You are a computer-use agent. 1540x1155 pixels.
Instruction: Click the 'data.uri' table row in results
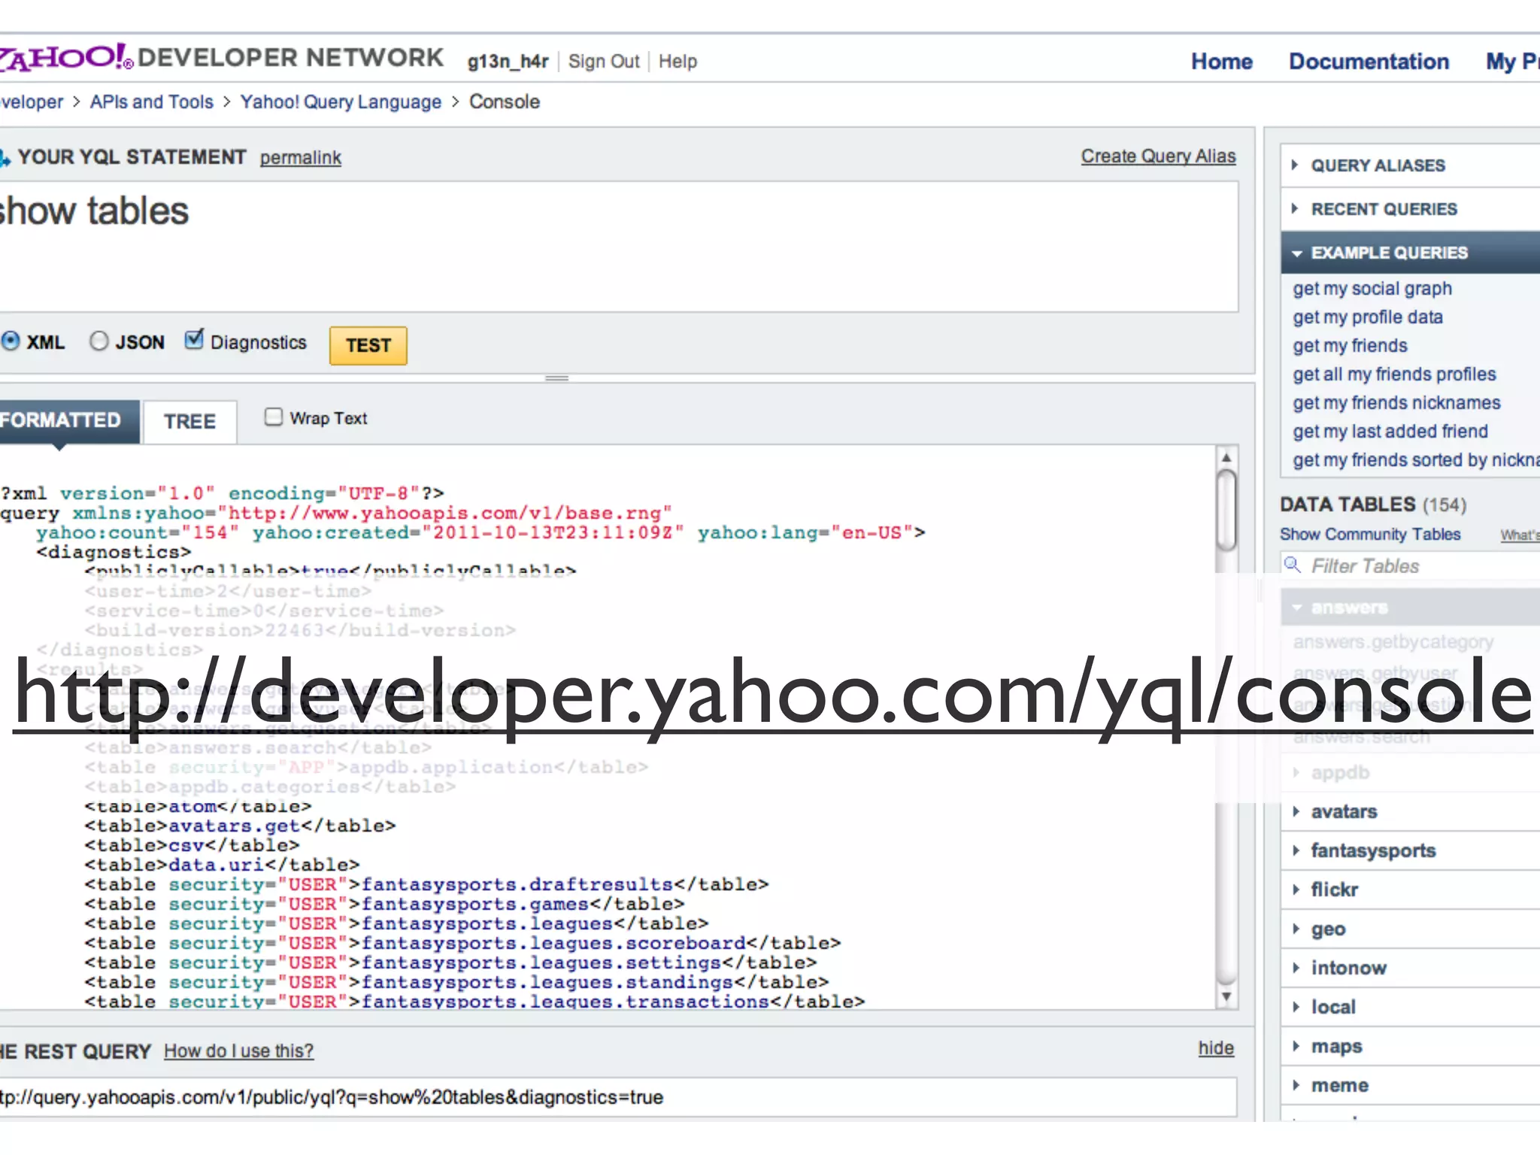coord(222,865)
